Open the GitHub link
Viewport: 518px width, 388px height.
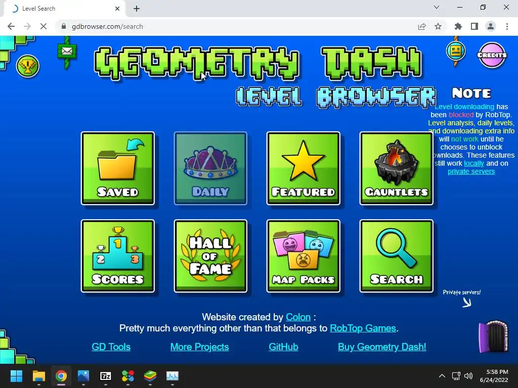[283, 347]
